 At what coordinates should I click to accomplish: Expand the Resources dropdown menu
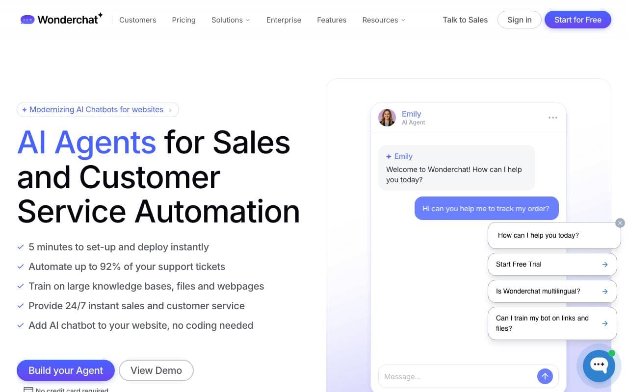[384, 20]
